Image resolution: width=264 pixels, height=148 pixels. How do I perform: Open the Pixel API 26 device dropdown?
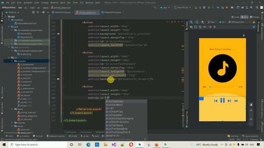[182, 7]
